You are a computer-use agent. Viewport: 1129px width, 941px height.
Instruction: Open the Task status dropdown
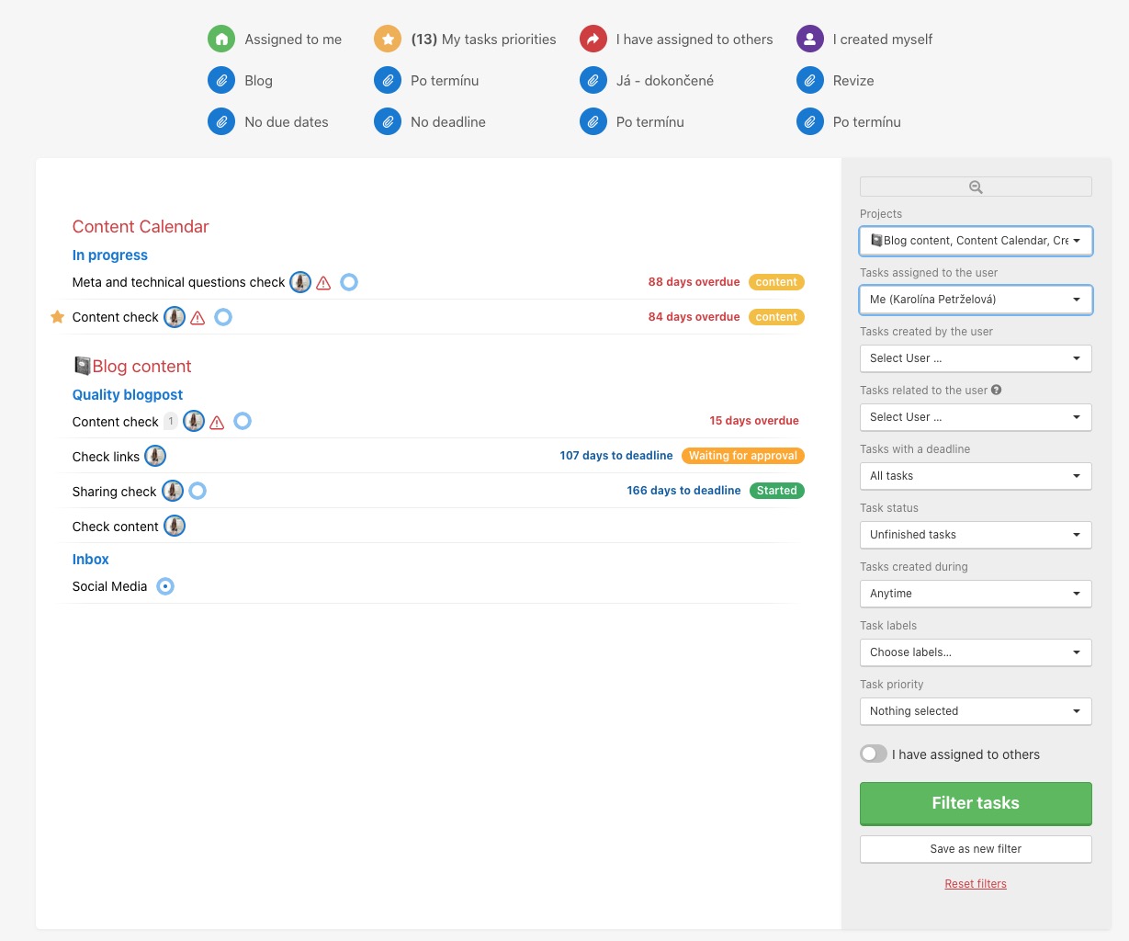[976, 535]
